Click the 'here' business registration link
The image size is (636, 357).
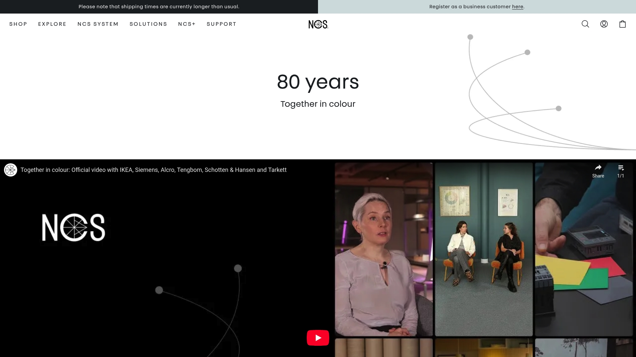click(x=517, y=7)
